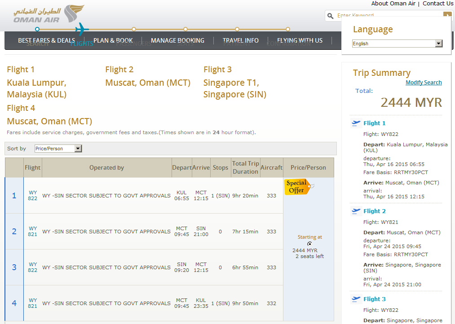Click the Passengers progress step dot
Viewport: 455px width, 324px height.
(x=134, y=29)
